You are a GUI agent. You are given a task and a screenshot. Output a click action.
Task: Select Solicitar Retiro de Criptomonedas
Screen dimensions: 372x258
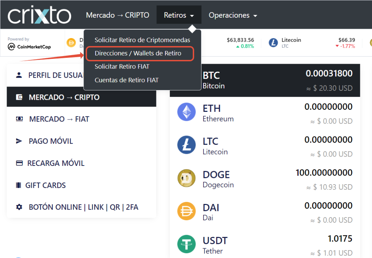(142, 40)
